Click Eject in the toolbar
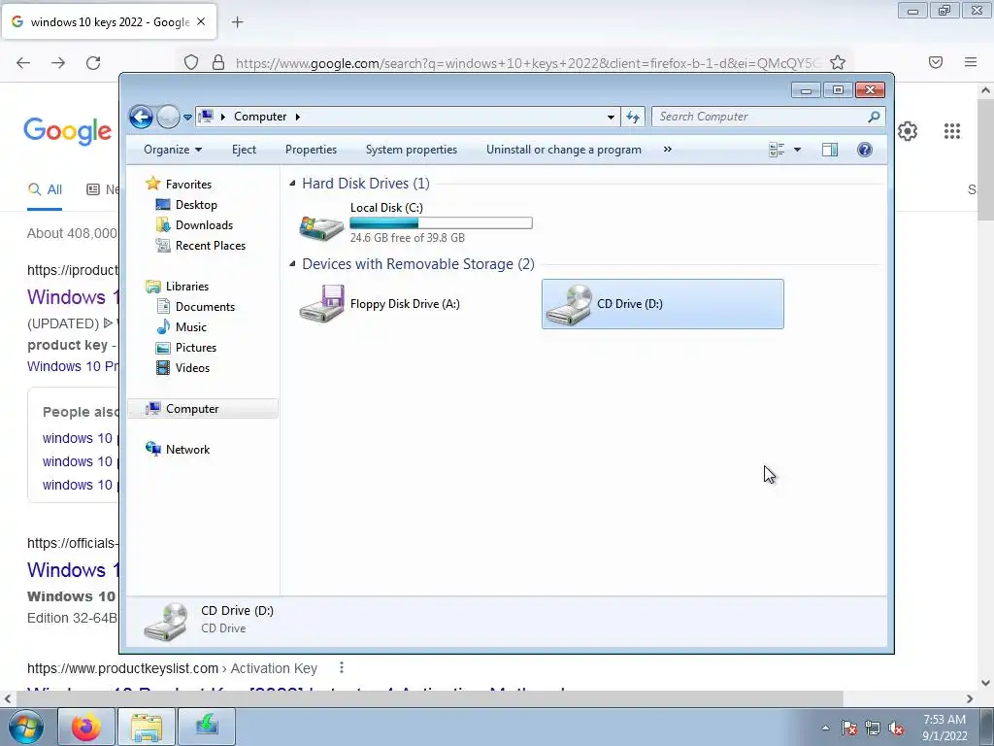The image size is (994, 746). (244, 150)
